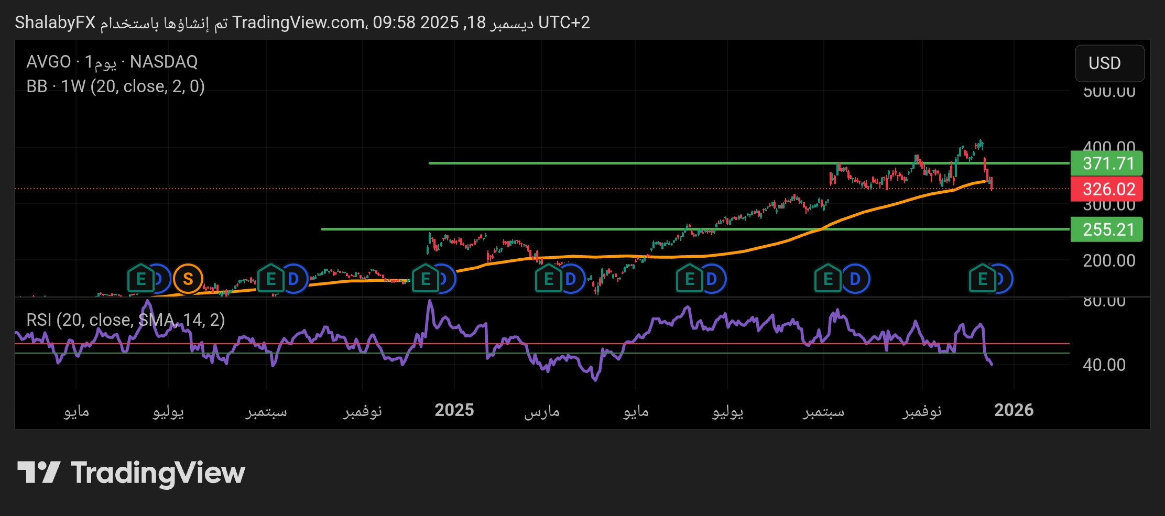The image size is (1165, 516).
Task: Click the dividend D marker near March 2025
Action: [571, 279]
